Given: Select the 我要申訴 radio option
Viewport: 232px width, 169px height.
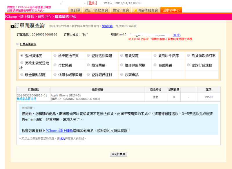Looking at the screenshot, I should (x=122, y=75).
